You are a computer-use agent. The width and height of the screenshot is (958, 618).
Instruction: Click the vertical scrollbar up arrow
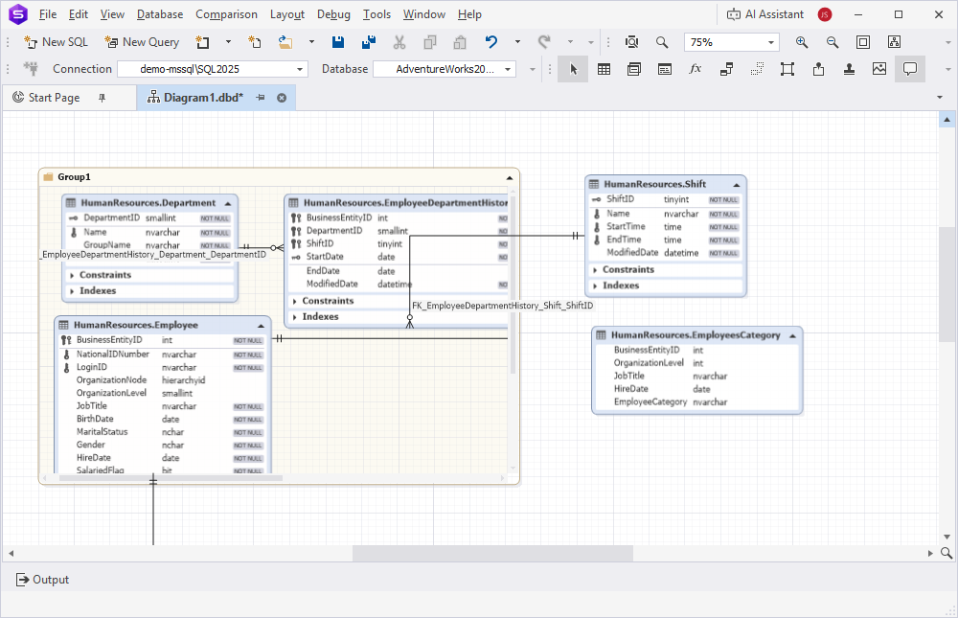947,119
